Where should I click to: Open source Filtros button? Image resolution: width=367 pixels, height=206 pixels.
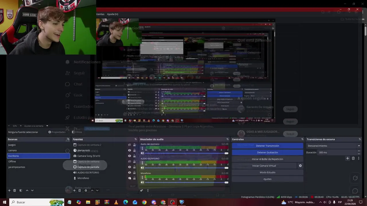point(77,132)
